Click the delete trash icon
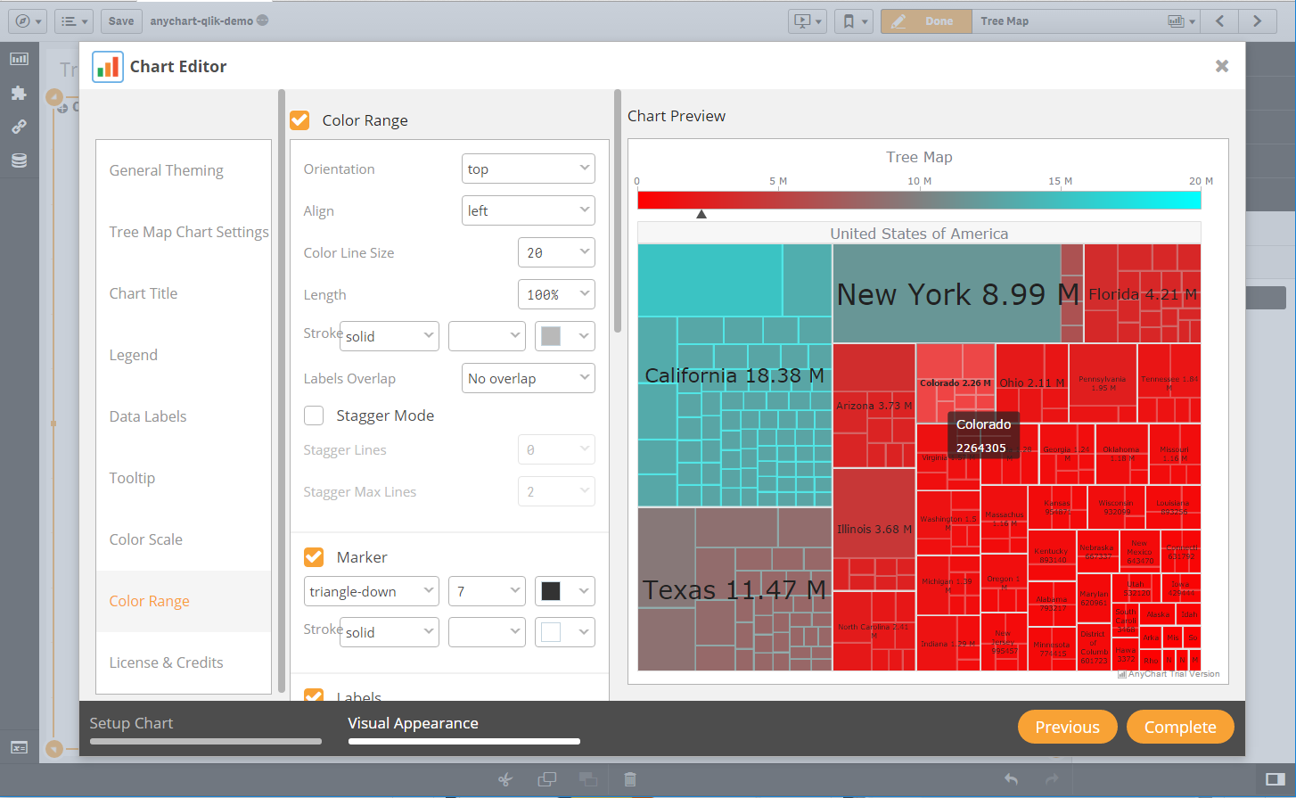1296x798 pixels. 629,779
